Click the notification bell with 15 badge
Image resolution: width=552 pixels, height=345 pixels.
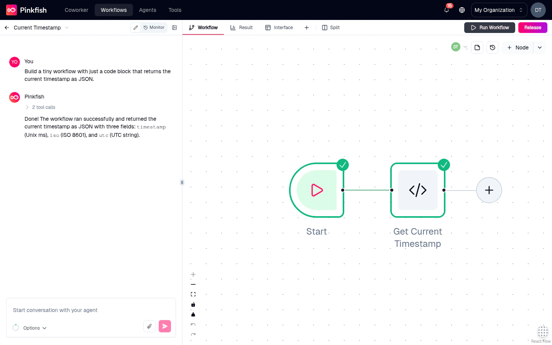(x=446, y=10)
